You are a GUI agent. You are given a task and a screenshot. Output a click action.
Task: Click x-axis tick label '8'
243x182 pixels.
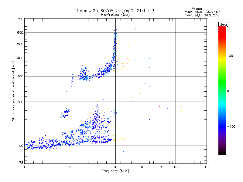pyautogui.click(x=161, y=167)
